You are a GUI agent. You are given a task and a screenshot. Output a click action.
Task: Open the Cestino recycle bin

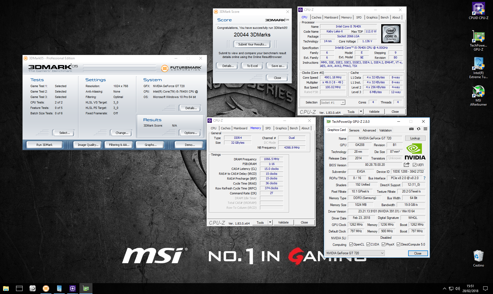(x=479, y=259)
